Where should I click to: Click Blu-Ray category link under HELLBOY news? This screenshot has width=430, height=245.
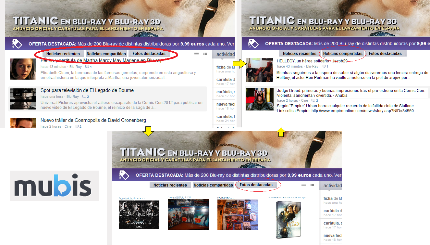[x=312, y=66]
